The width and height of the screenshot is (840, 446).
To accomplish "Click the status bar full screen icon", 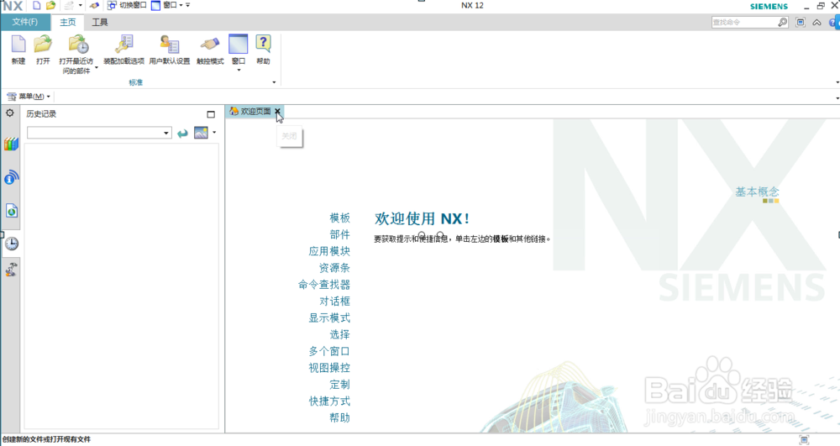I will [804, 439].
